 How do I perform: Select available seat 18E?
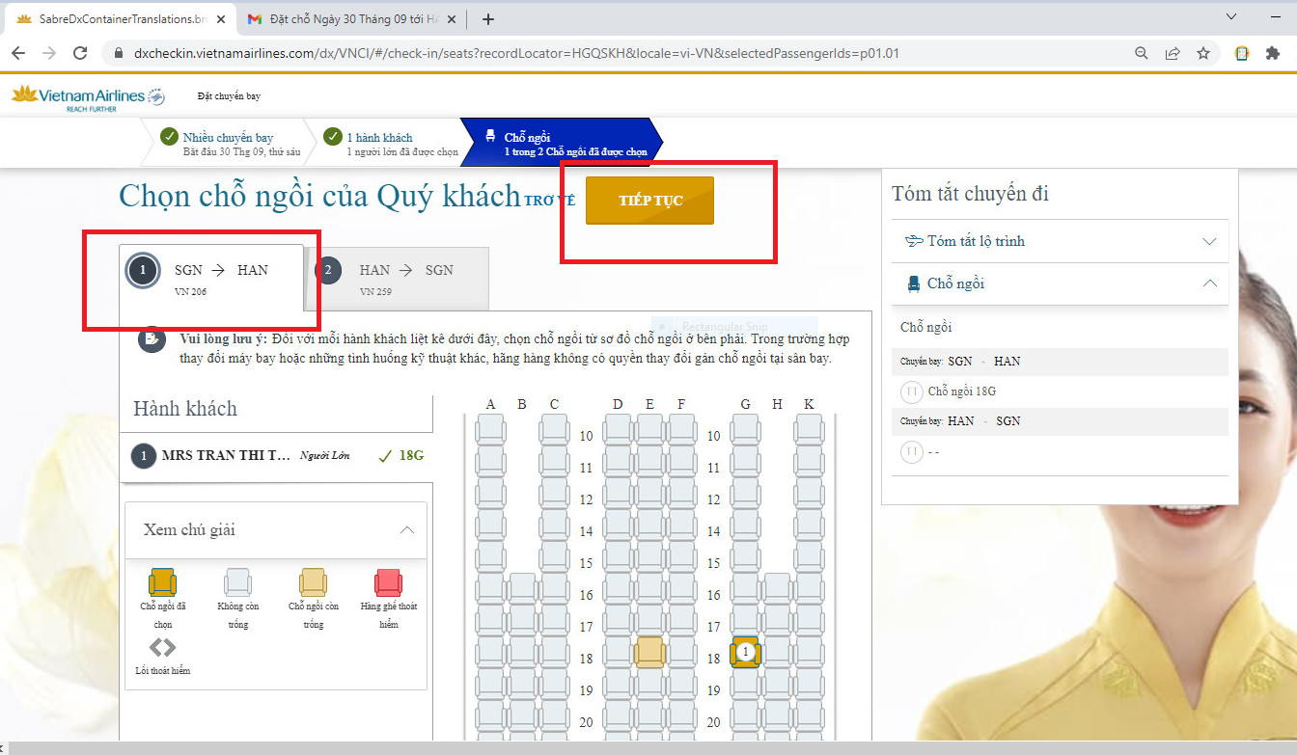pyautogui.click(x=649, y=653)
